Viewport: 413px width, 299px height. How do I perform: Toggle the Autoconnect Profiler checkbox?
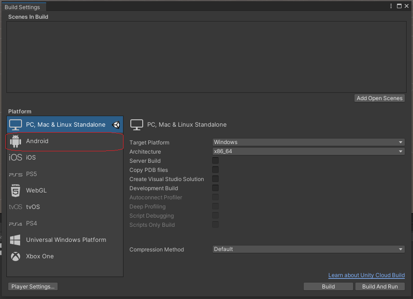pos(215,197)
